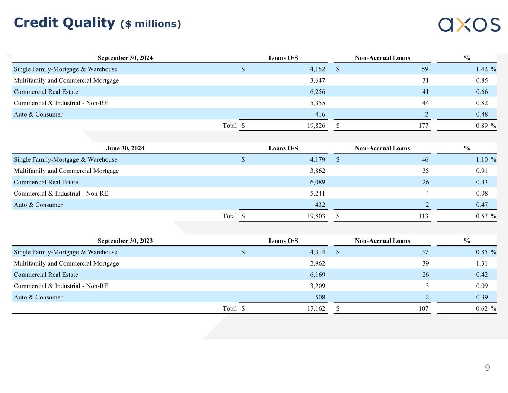Click the page number 9
Screen dimensions: 508x393
tap(487, 368)
